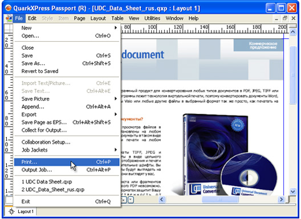
Task: Expand the Save Picture submenu
Action: [67, 99]
